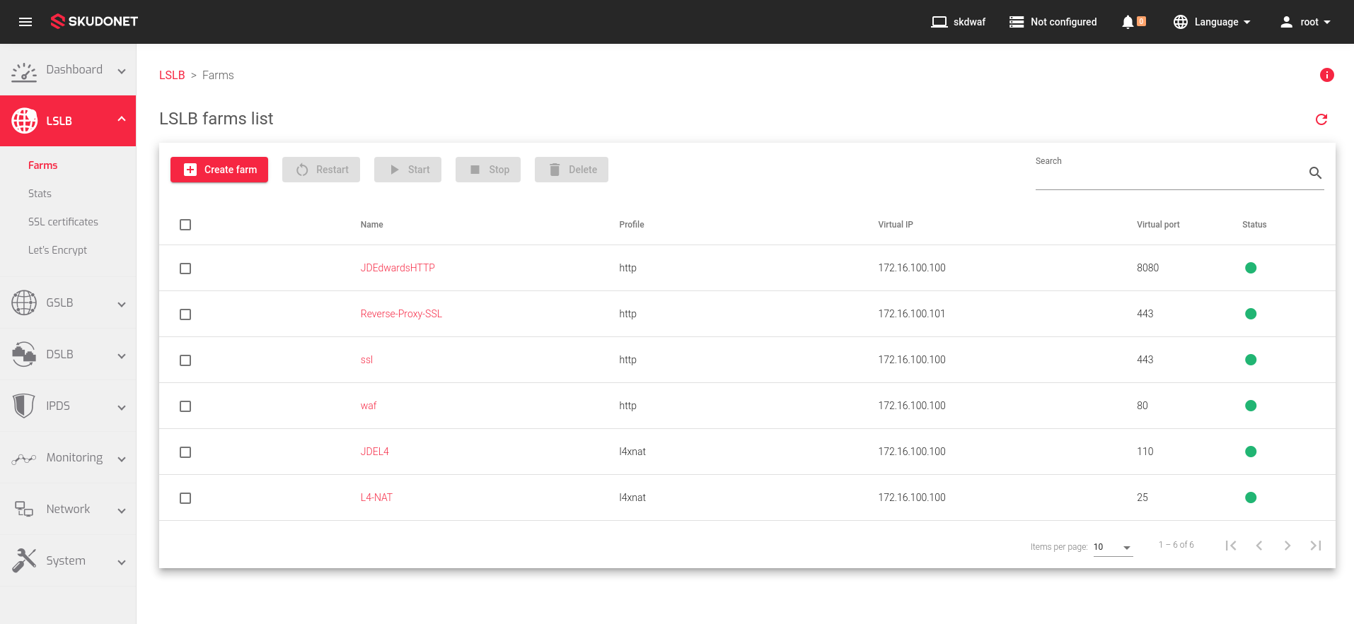The height and width of the screenshot is (624, 1354).
Task: Open the red info help icon
Action: 1327,75
